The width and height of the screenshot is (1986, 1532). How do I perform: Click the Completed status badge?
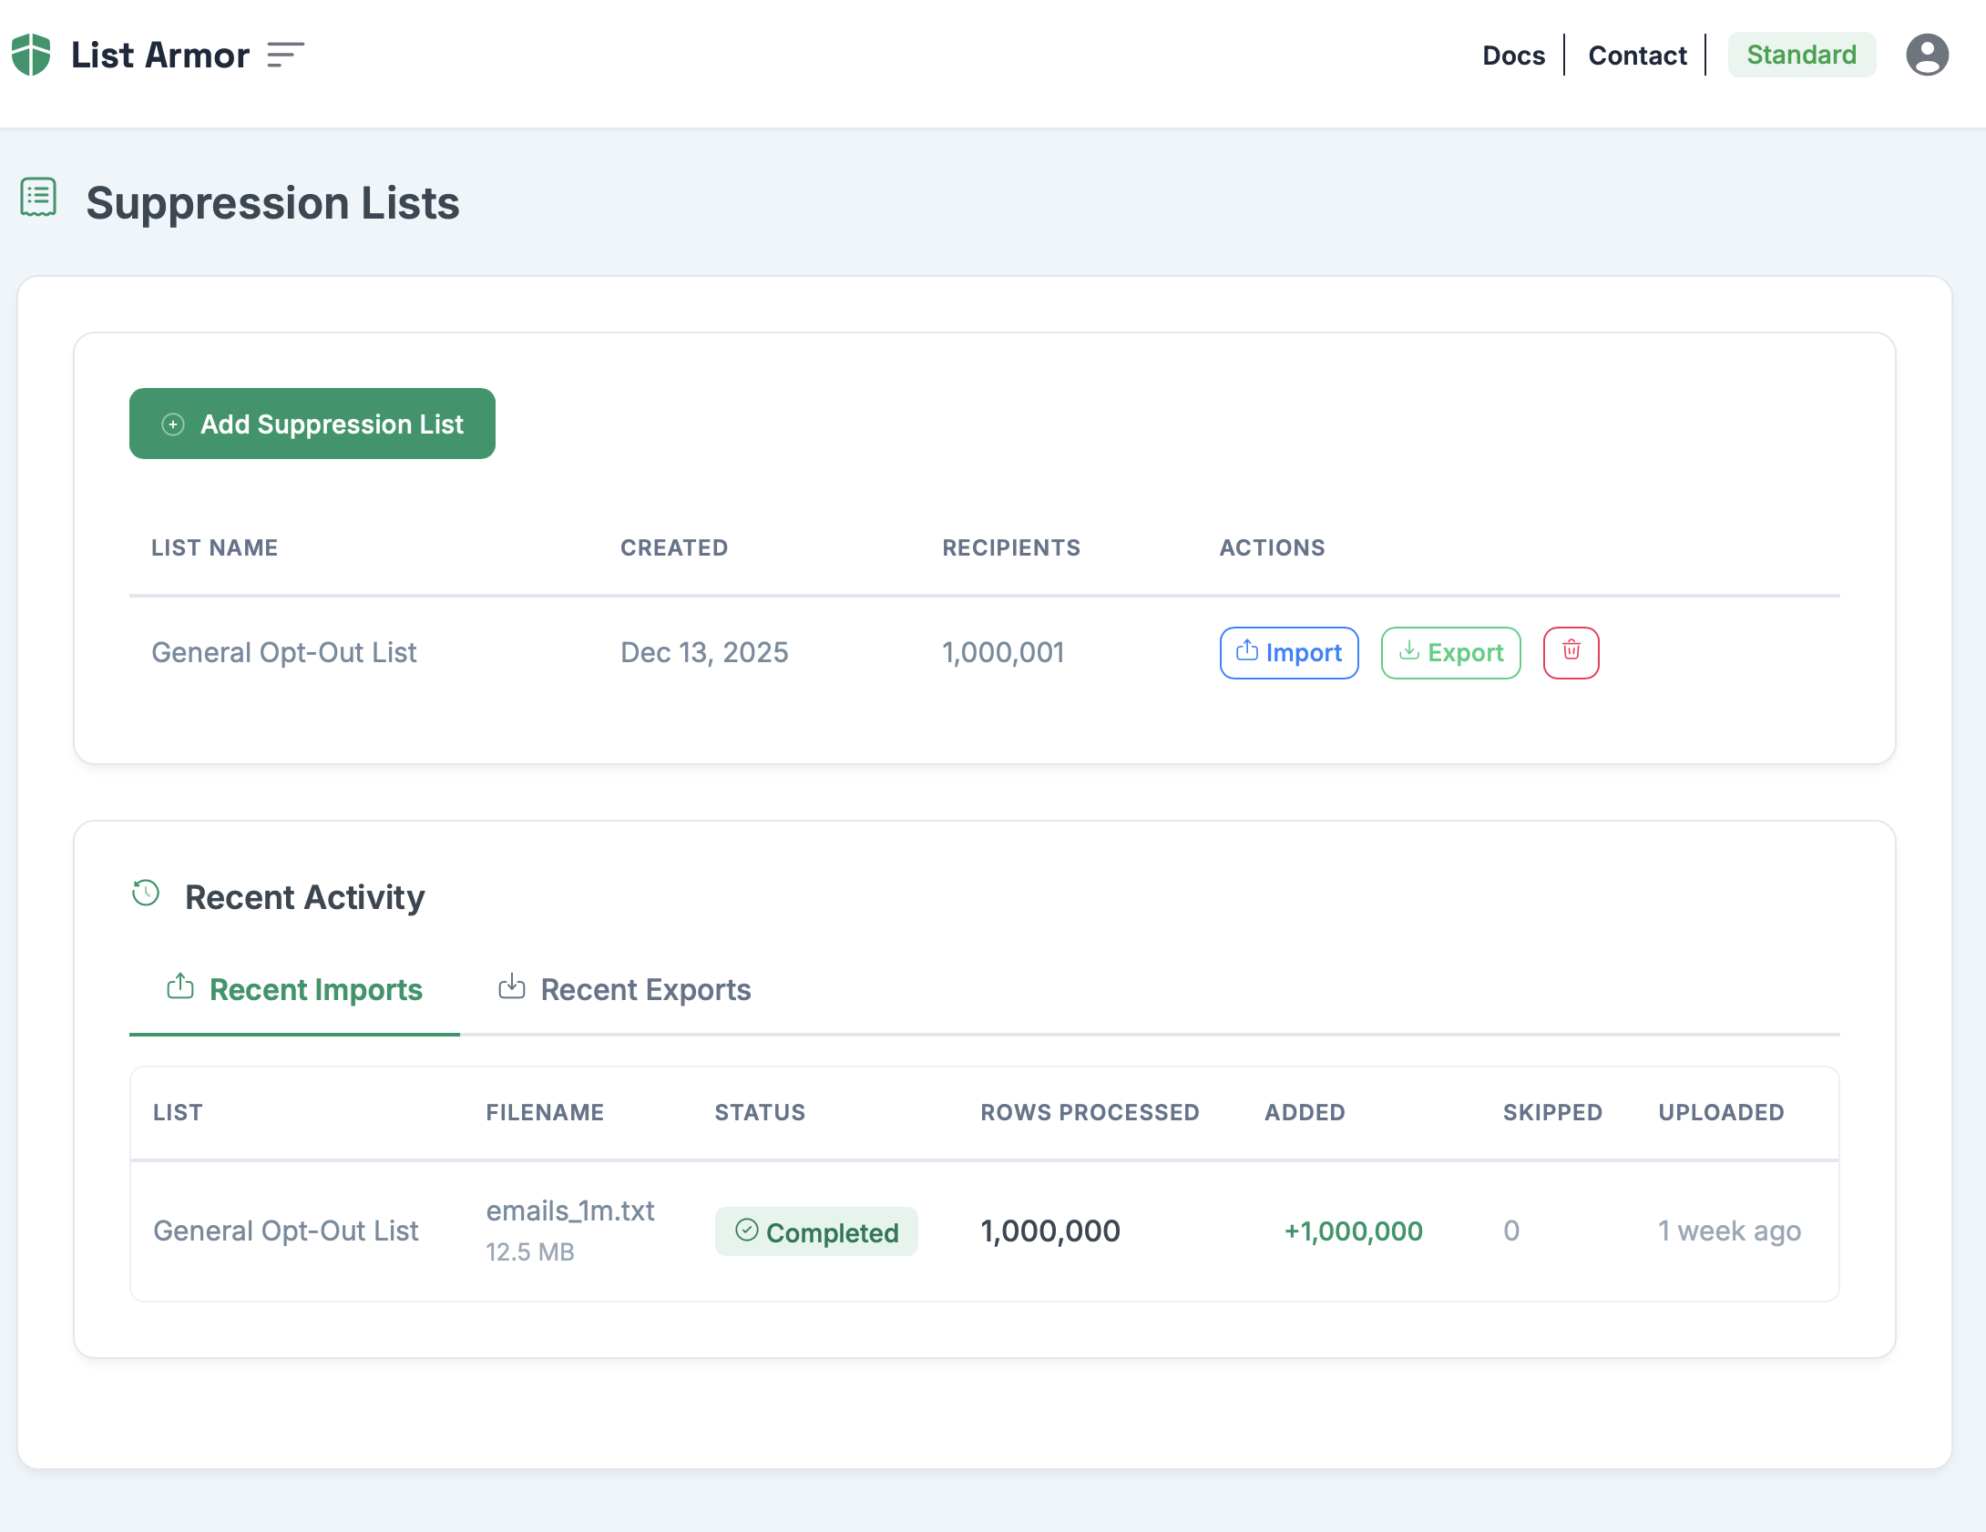click(816, 1231)
